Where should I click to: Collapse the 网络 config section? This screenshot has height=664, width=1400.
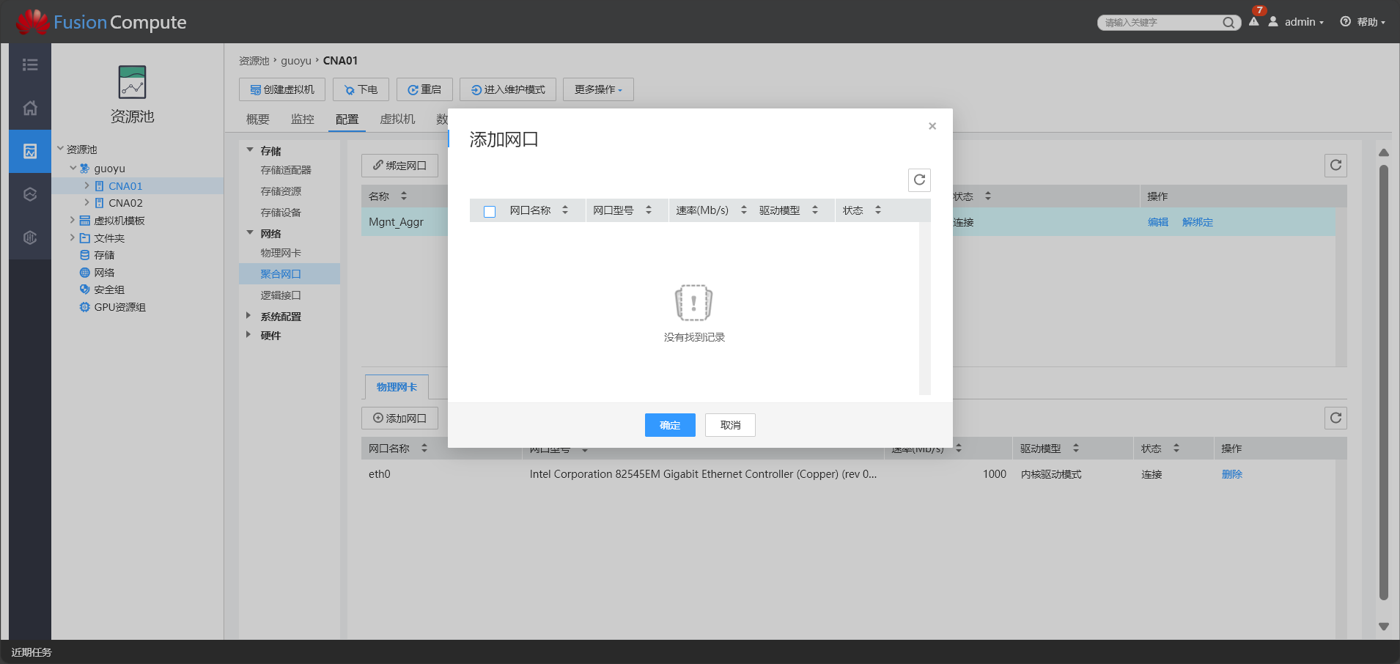point(250,233)
